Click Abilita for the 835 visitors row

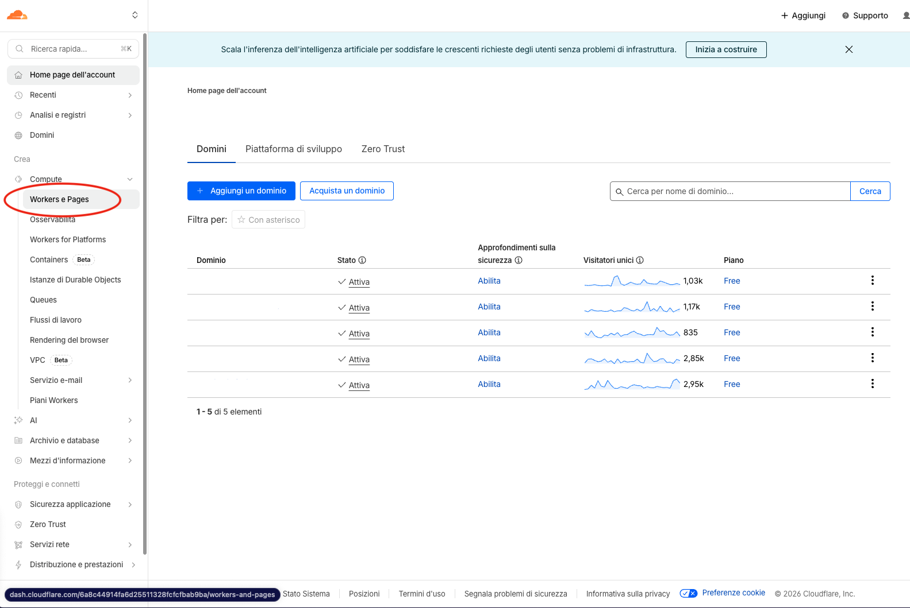point(489,332)
